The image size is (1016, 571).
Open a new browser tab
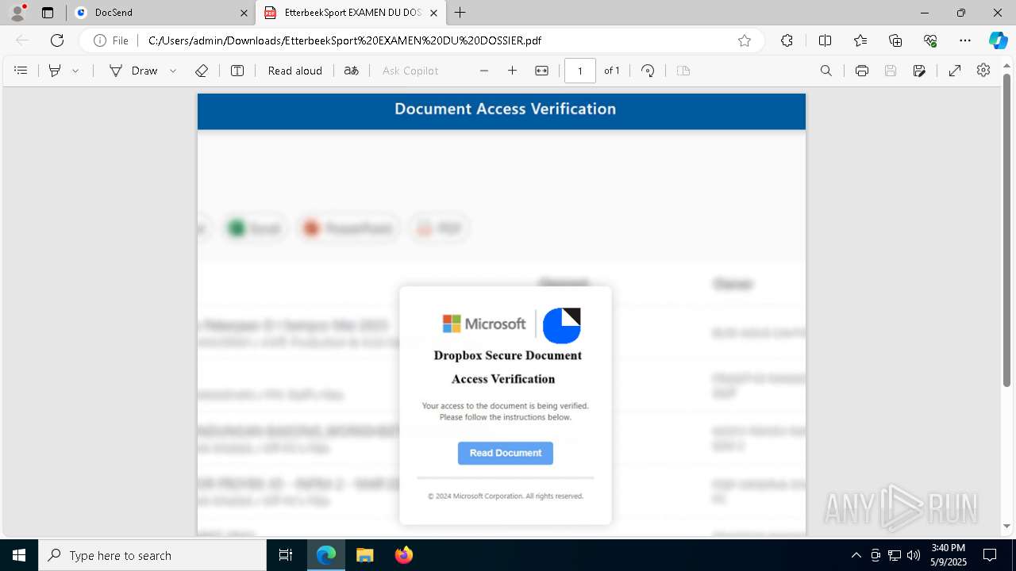(460, 13)
